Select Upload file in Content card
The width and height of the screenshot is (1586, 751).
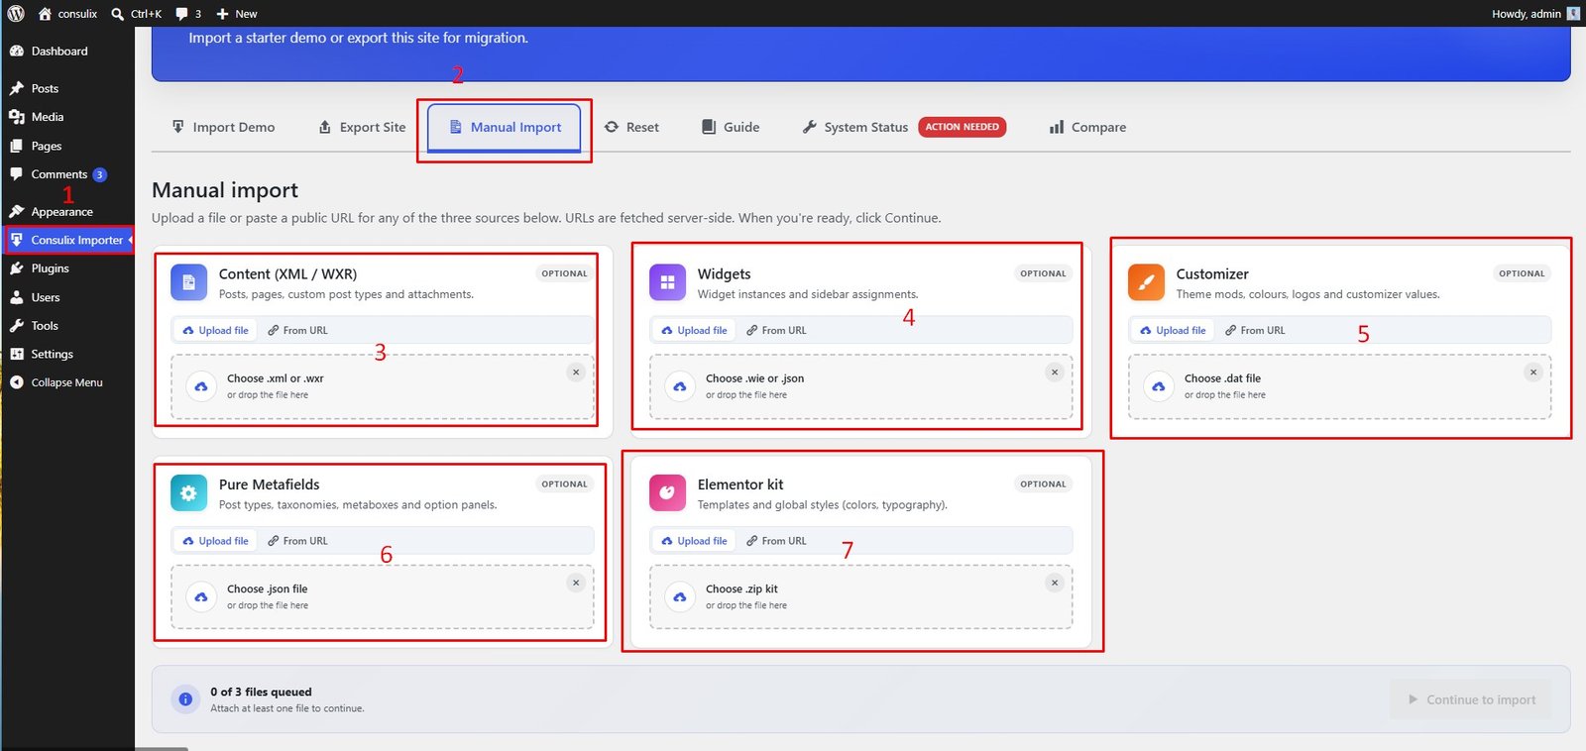tap(215, 330)
